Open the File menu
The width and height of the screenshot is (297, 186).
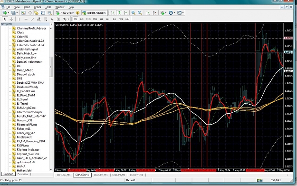coord(8,7)
